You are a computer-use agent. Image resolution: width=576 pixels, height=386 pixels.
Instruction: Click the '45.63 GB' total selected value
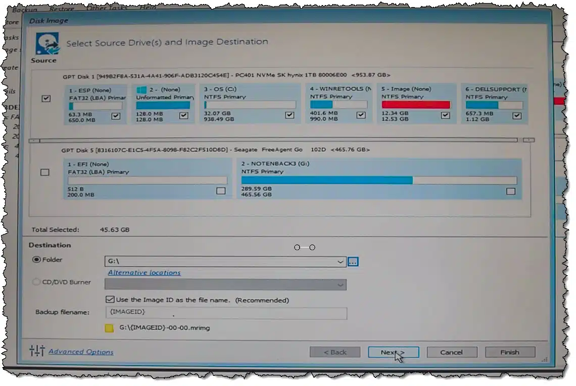[x=115, y=229]
